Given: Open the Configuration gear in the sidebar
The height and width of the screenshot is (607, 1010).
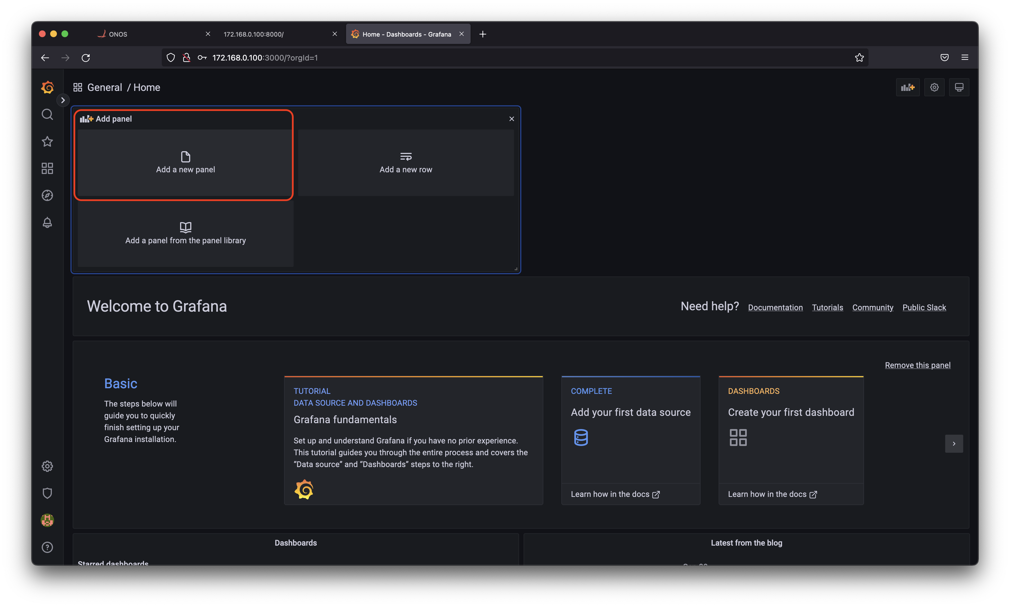Looking at the screenshot, I should pyautogui.click(x=48, y=466).
